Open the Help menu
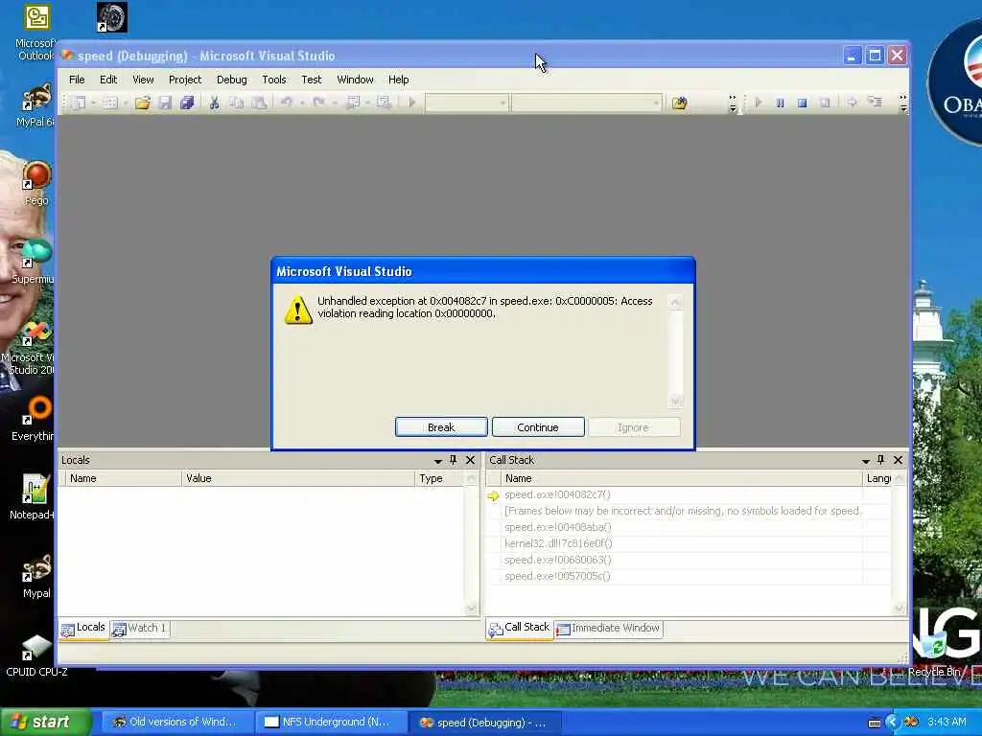982x736 pixels. pos(398,80)
